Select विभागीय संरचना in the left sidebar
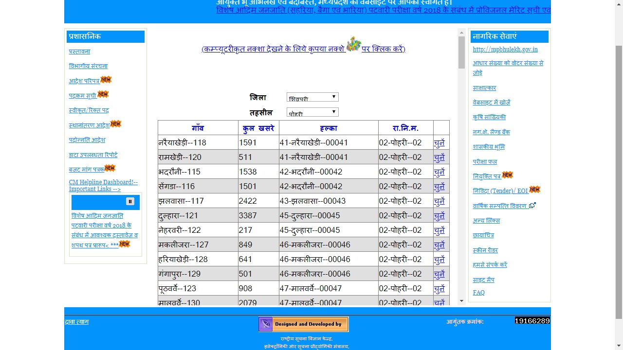Viewport: 623px width, 350px height. (88, 66)
